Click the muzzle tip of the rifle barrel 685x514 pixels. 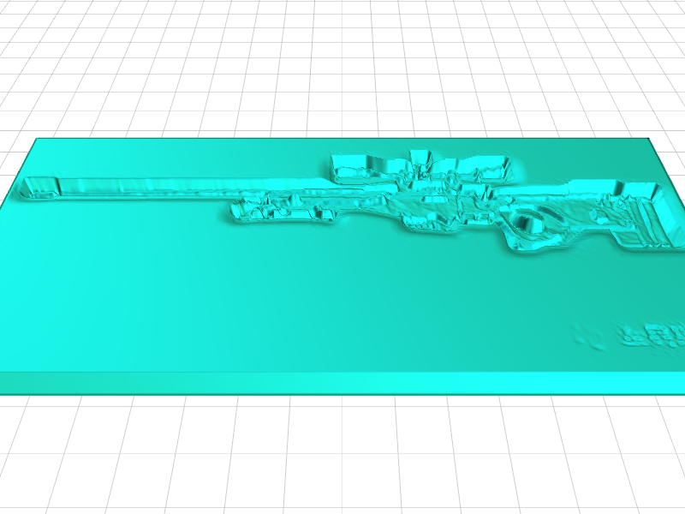click(x=38, y=187)
